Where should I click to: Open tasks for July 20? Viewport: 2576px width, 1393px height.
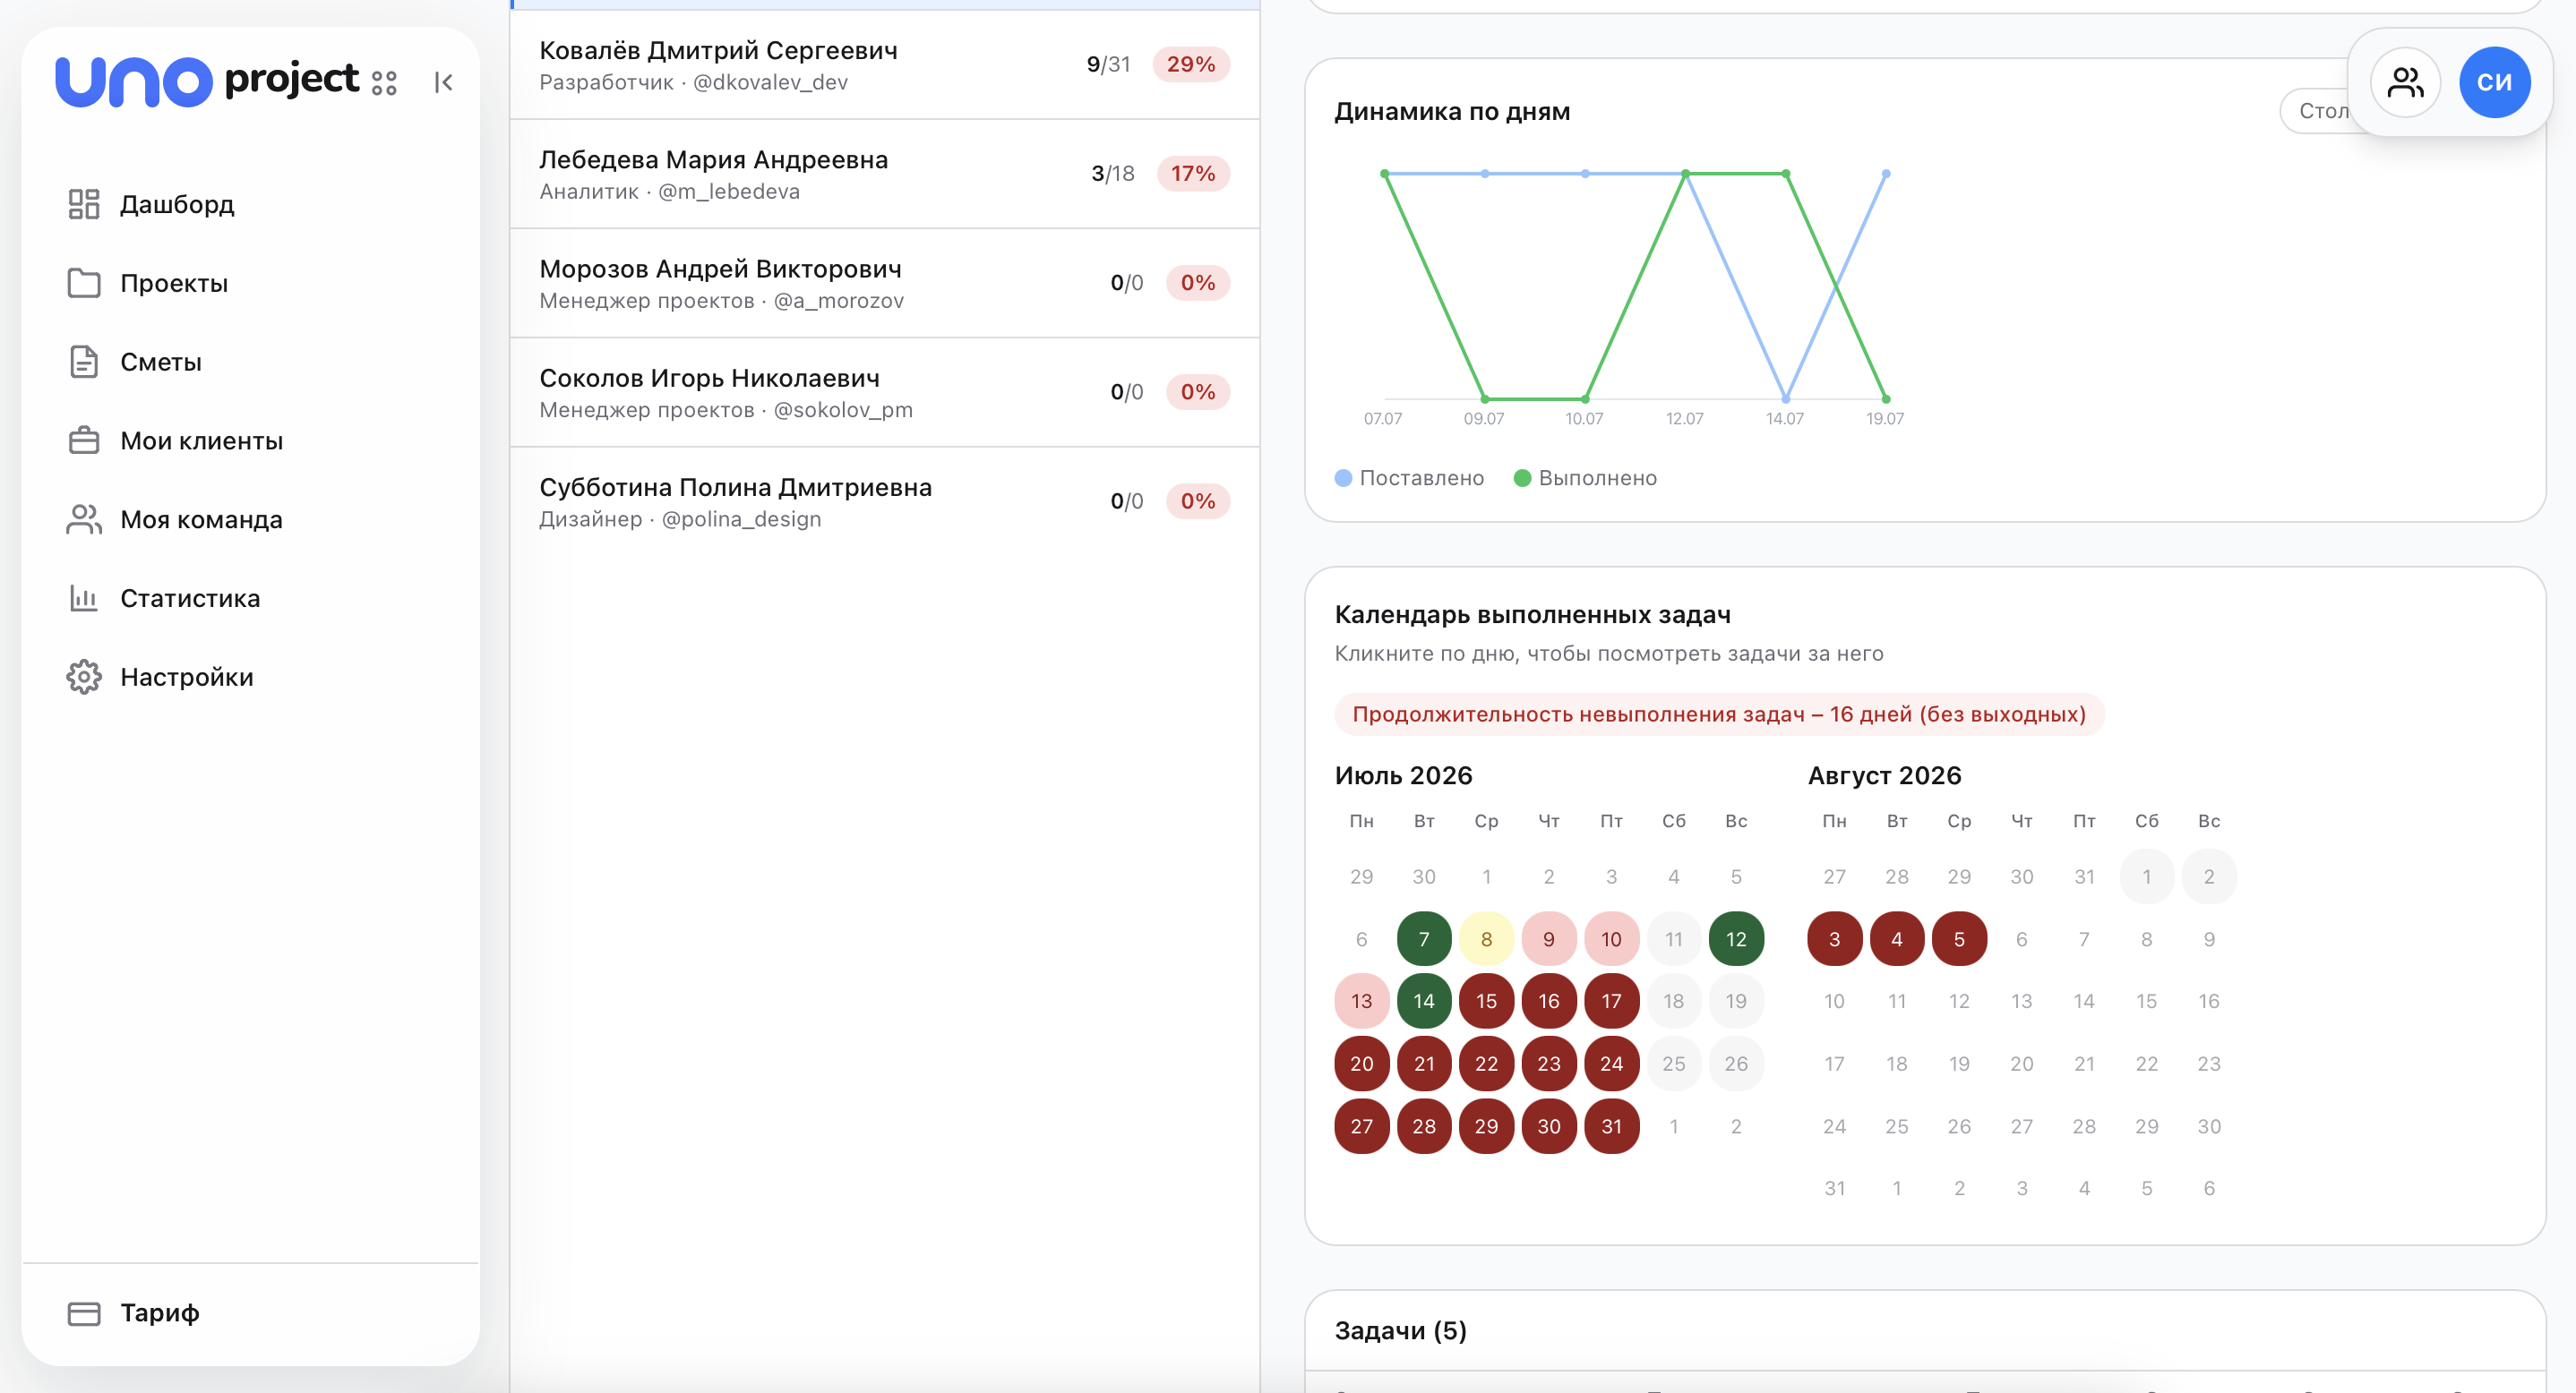pyautogui.click(x=1362, y=1064)
